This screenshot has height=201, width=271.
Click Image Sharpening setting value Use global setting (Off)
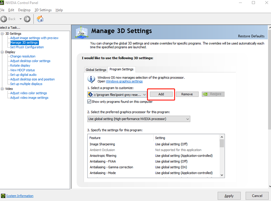[x=171, y=144]
